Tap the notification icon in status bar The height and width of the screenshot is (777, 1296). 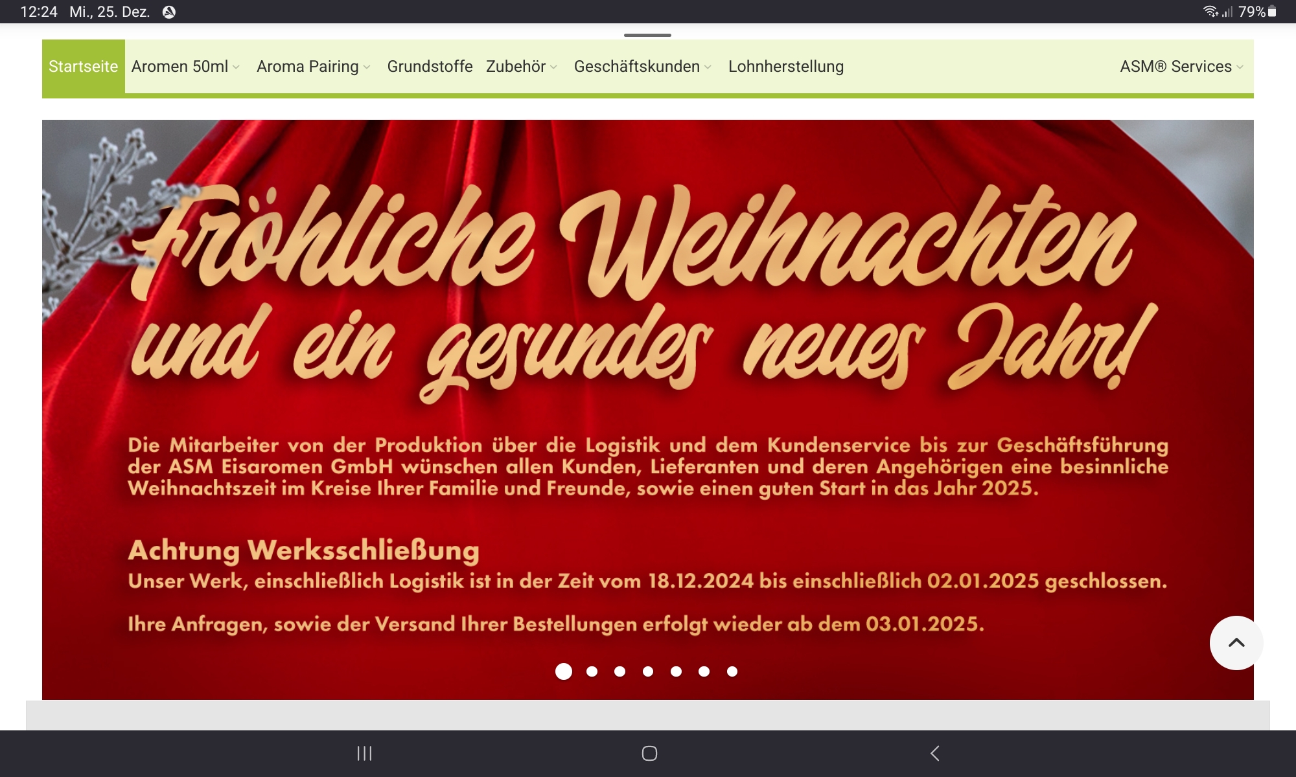click(x=169, y=12)
